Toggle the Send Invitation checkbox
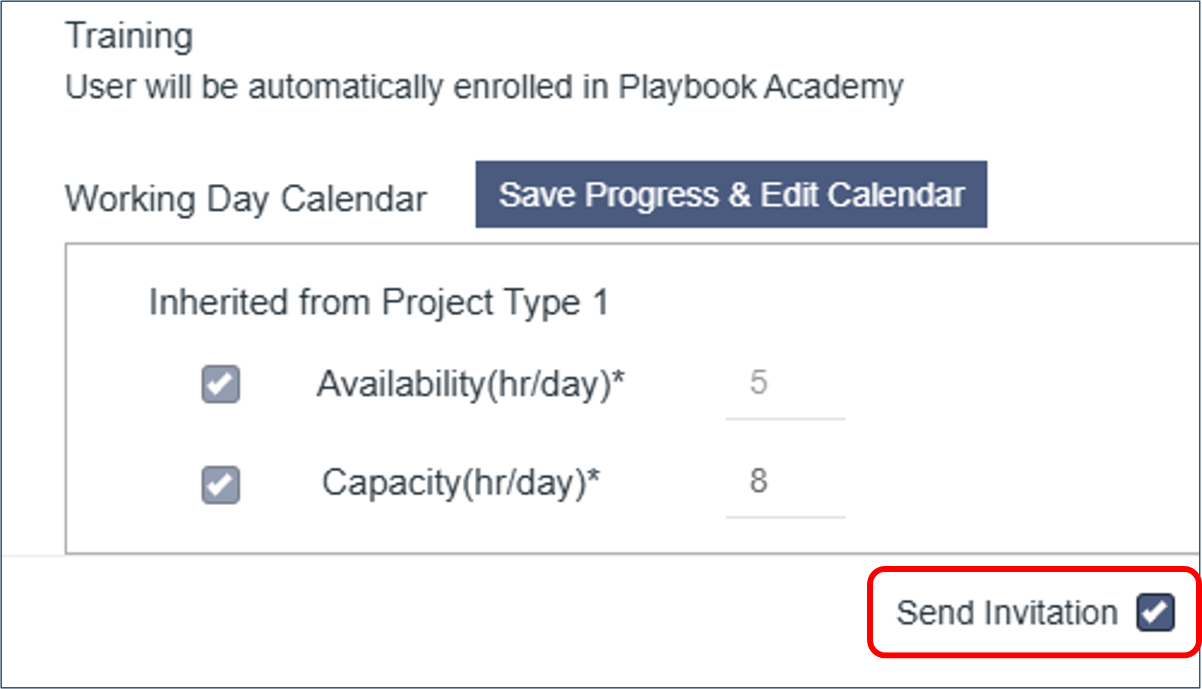Screen dimensions: 1202x689 pos(1155,612)
